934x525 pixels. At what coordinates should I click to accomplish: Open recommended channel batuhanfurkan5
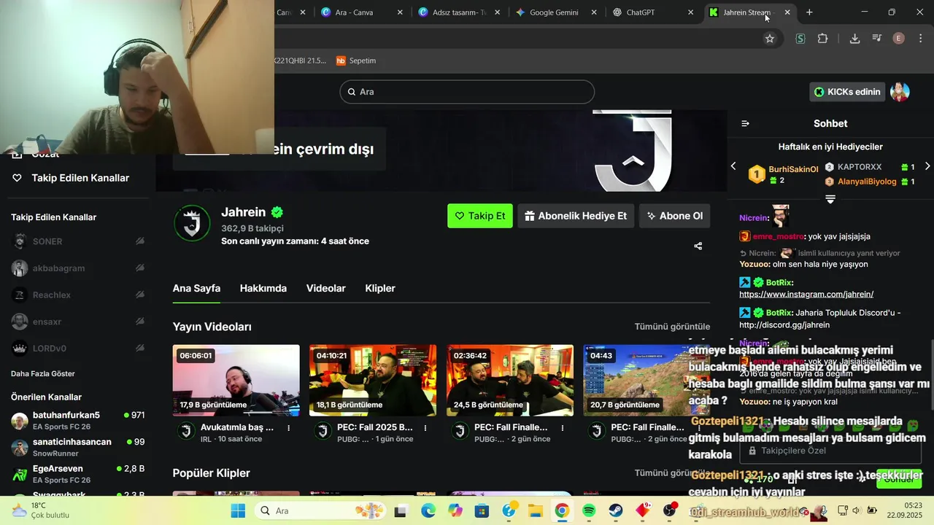[78, 420]
